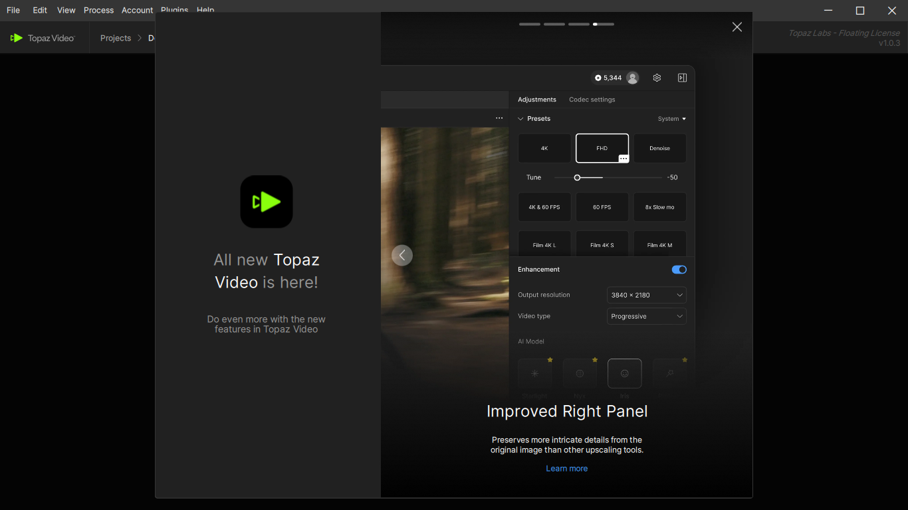Click the Tune slider handle
This screenshot has width=908, height=510.
click(577, 177)
